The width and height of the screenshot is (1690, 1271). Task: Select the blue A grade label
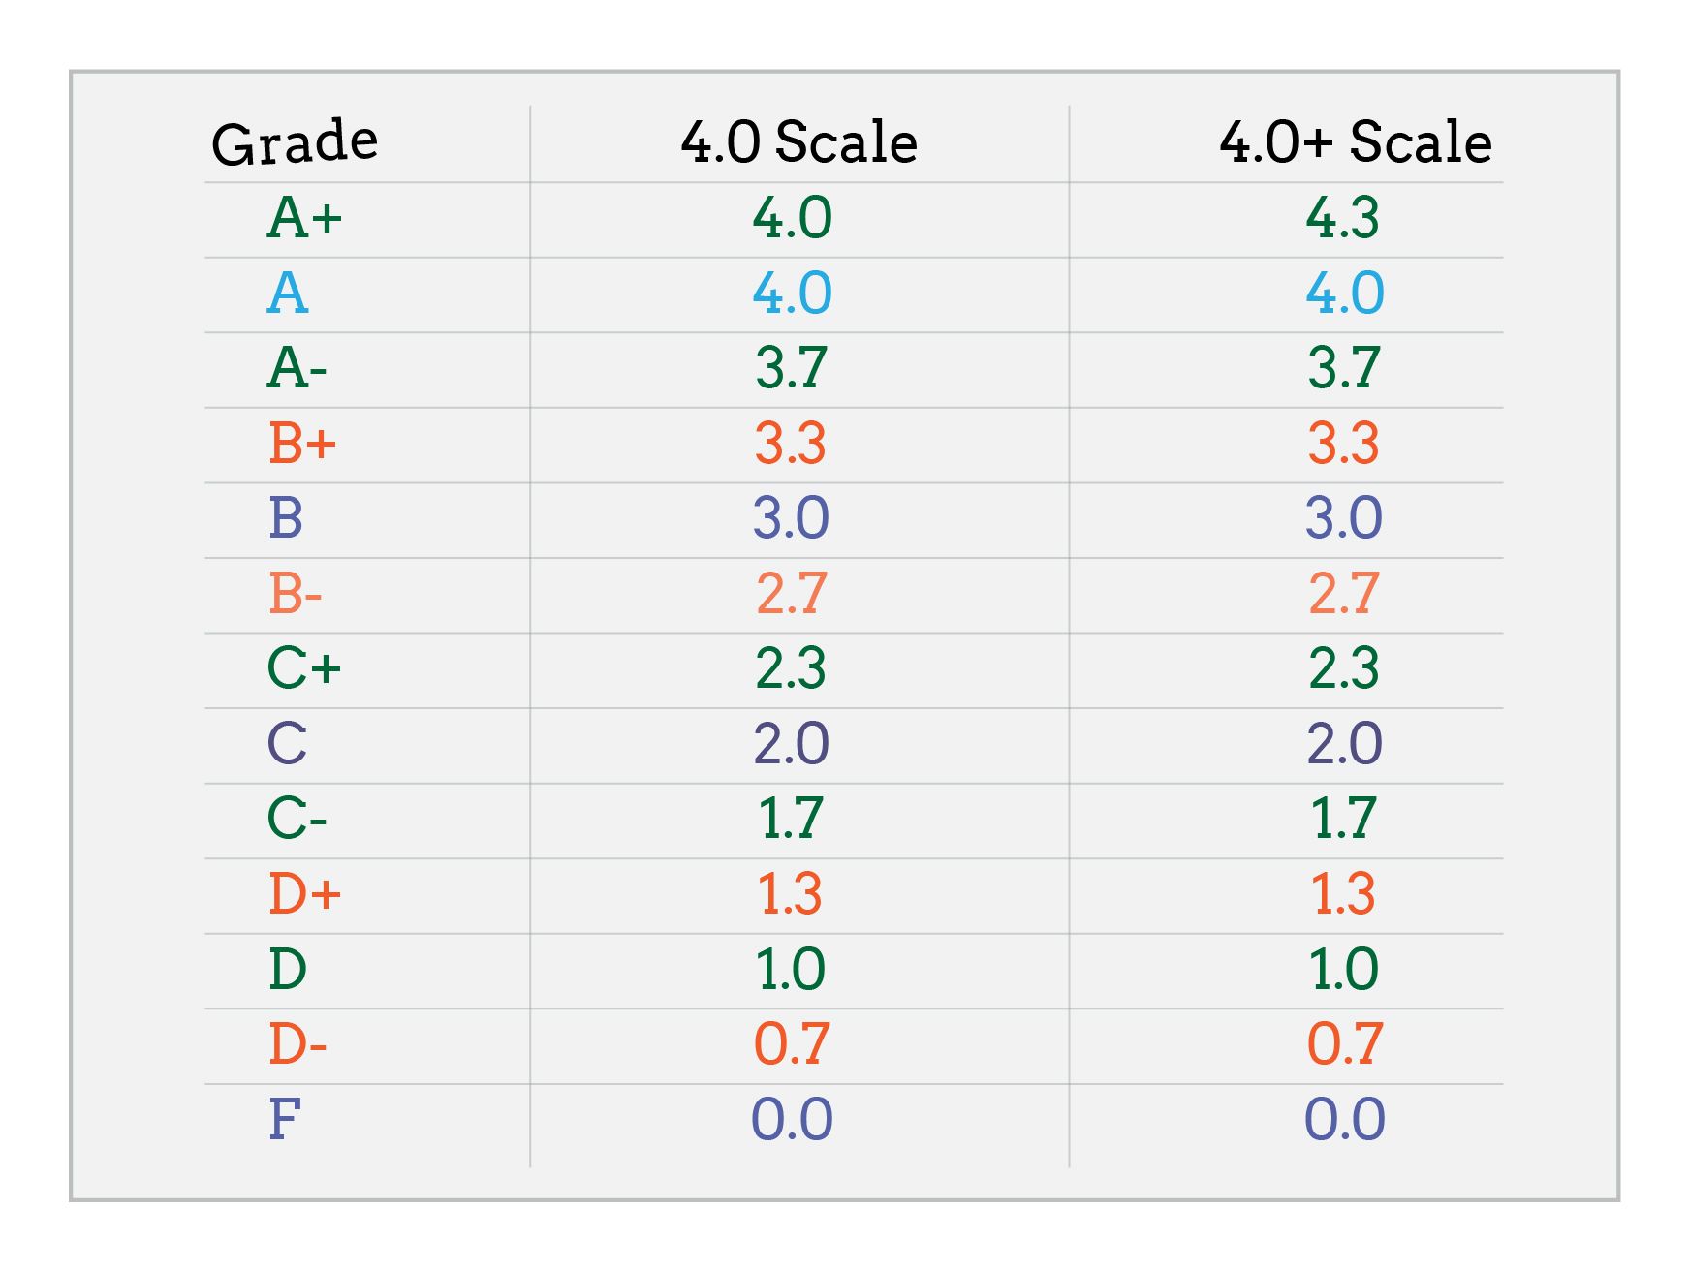click(x=288, y=293)
